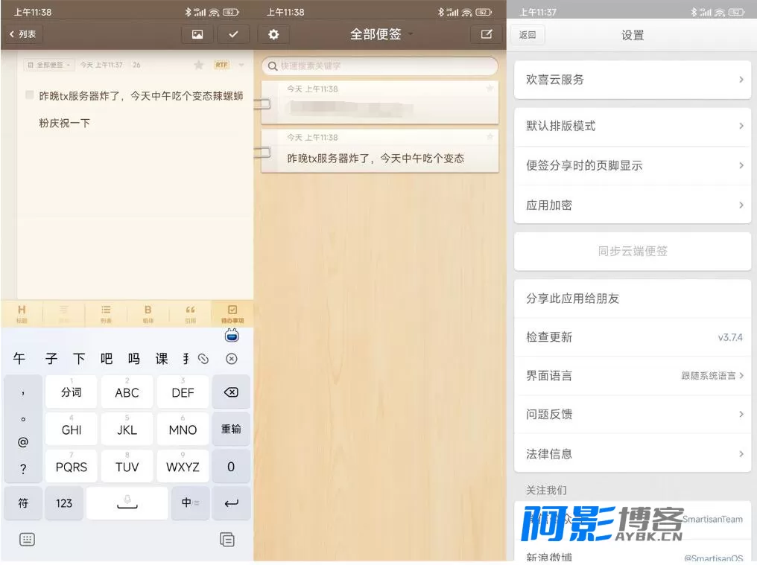The height and width of the screenshot is (565, 757).
Task: Toggle the star favorite on the edited note
Action: tap(198, 66)
